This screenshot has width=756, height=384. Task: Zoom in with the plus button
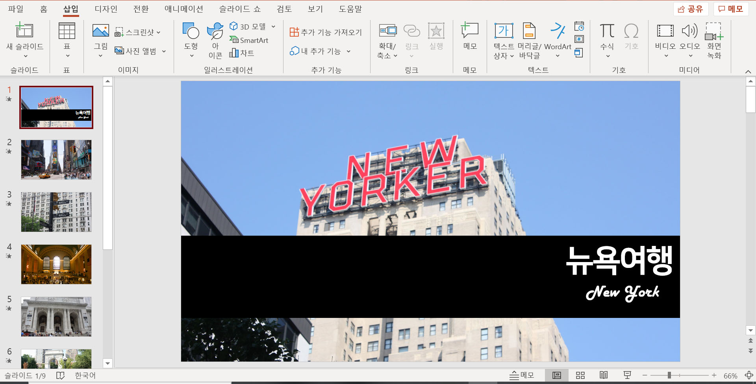tap(714, 375)
